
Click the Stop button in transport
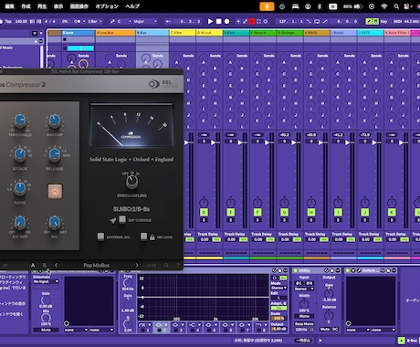coord(218,21)
